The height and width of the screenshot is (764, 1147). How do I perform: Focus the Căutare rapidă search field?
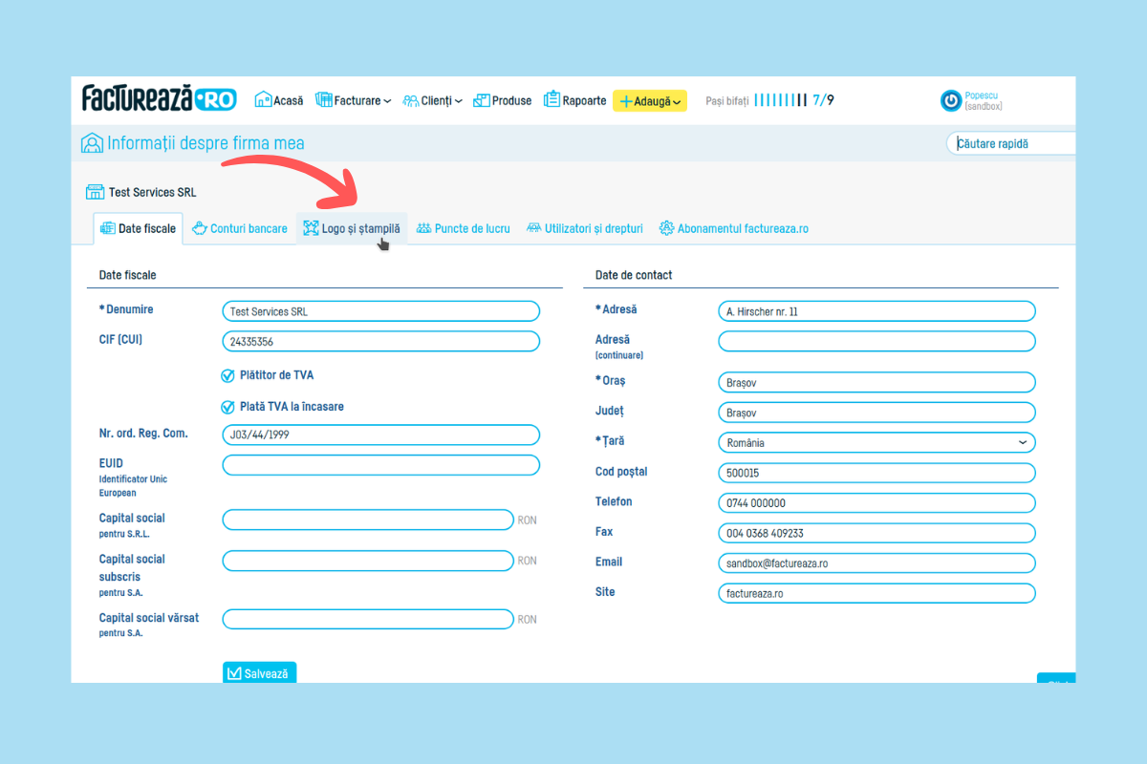tap(1013, 144)
